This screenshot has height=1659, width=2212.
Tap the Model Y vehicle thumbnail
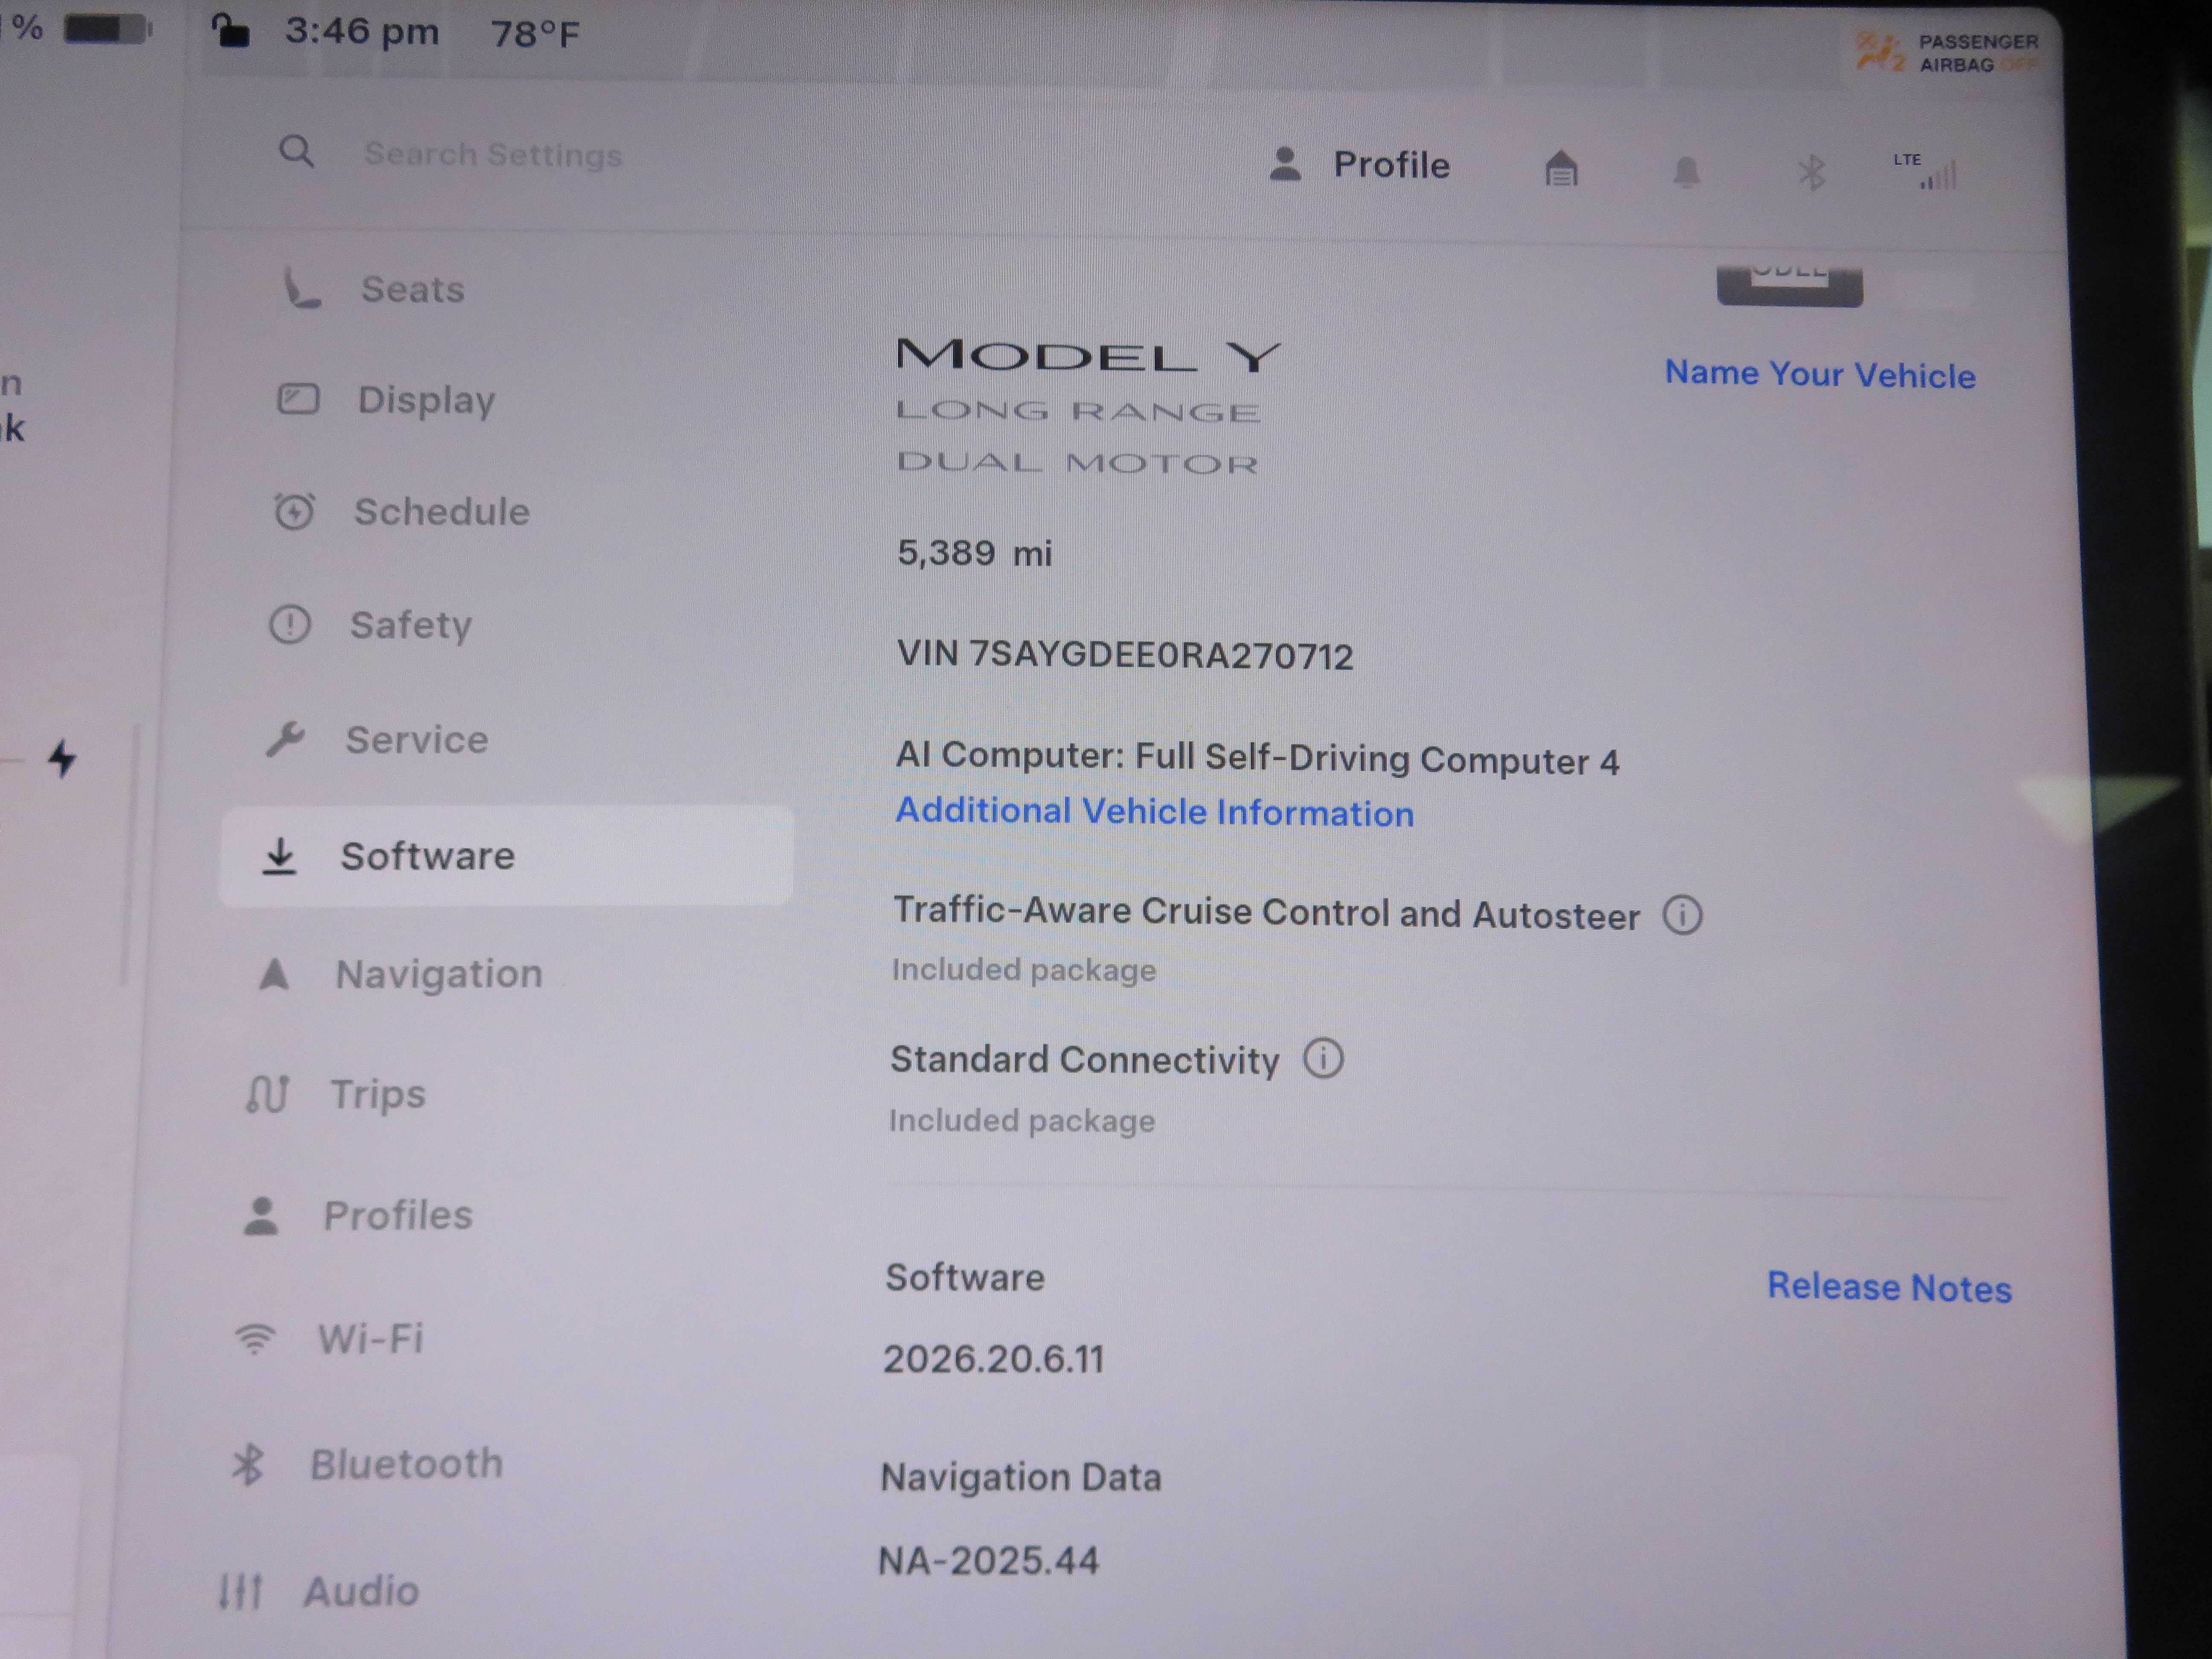(x=1789, y=286)
